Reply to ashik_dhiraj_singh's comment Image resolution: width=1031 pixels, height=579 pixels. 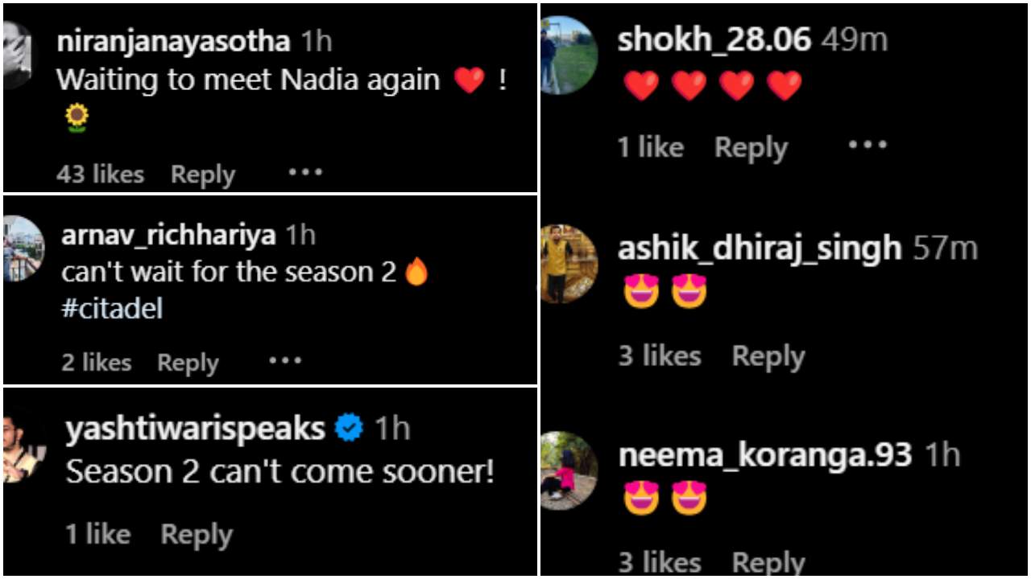tap(768, 356)
